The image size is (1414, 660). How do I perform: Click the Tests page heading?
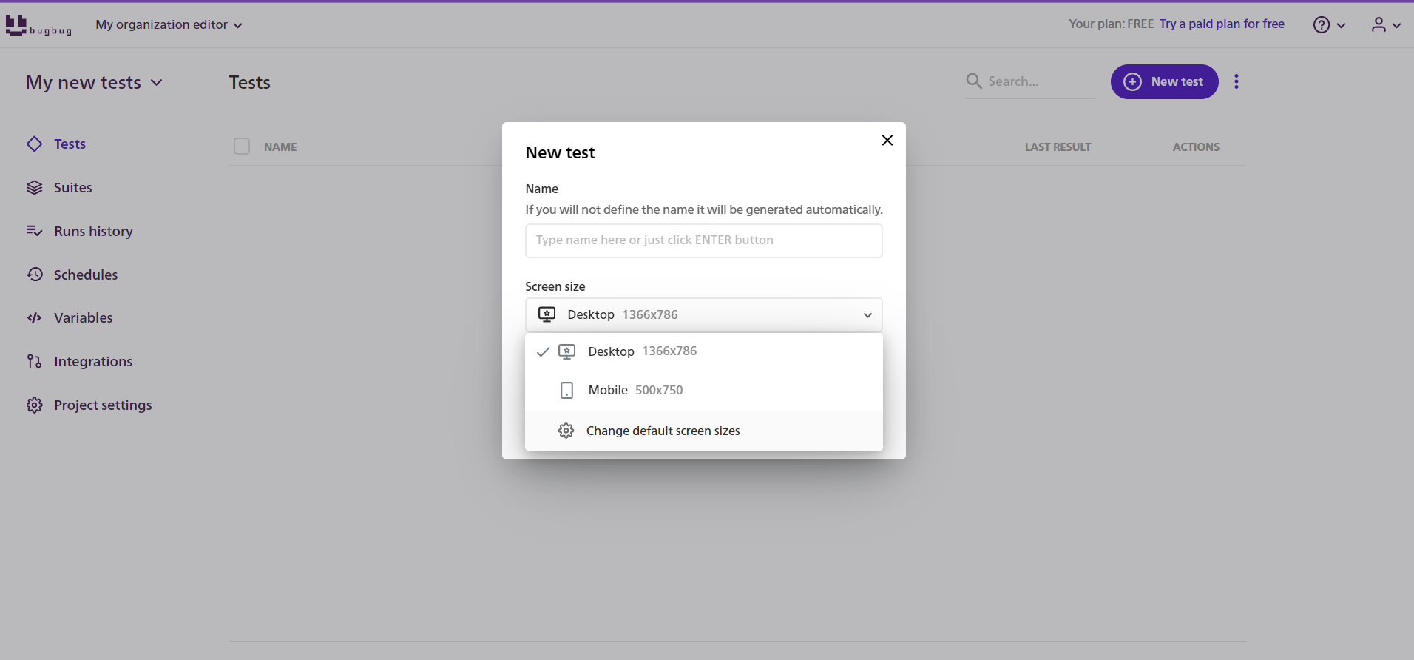tap(250, 82)
